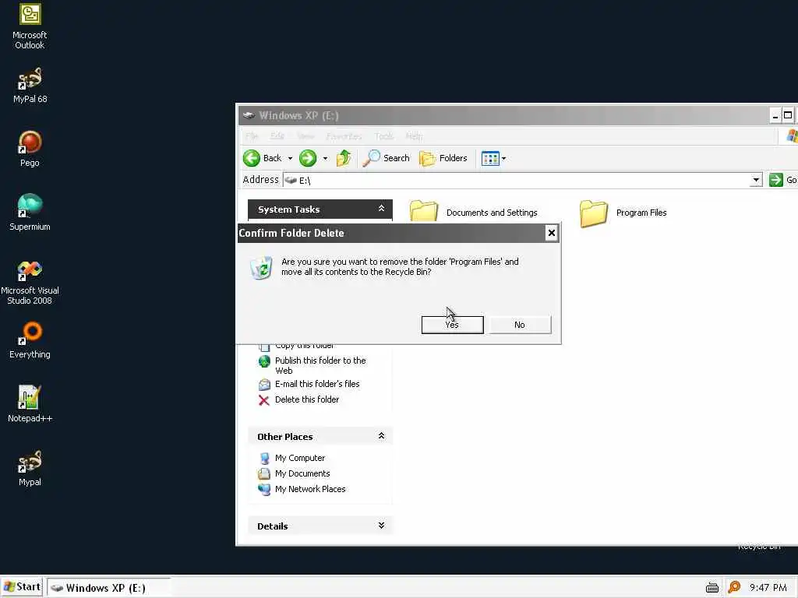The width and height of the screenshot is (798, 598).
Task: Select the Program Files folder
Action: (623, 213)
